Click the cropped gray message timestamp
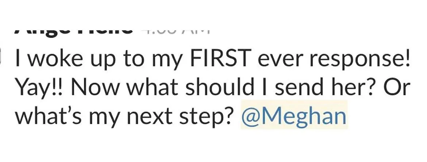Screen dimensions: 427x162 175,30
